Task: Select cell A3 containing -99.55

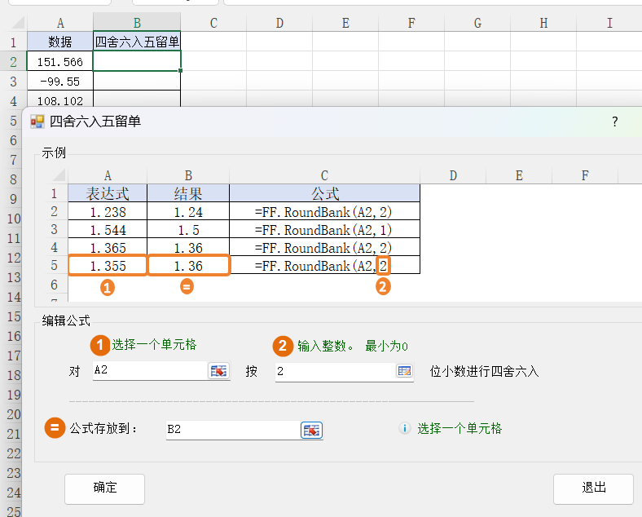Action: [x=60, y=82]
